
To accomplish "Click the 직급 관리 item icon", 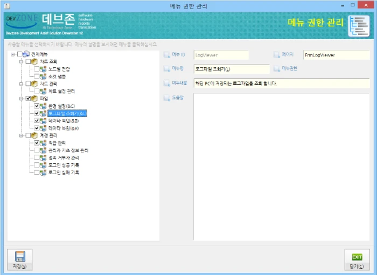I will 43,143.
